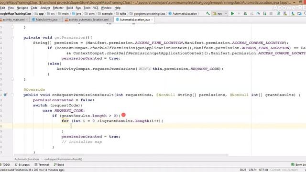Click REQUEST_CODE in the case statement
306x172 pixels.
coord(69,110)
